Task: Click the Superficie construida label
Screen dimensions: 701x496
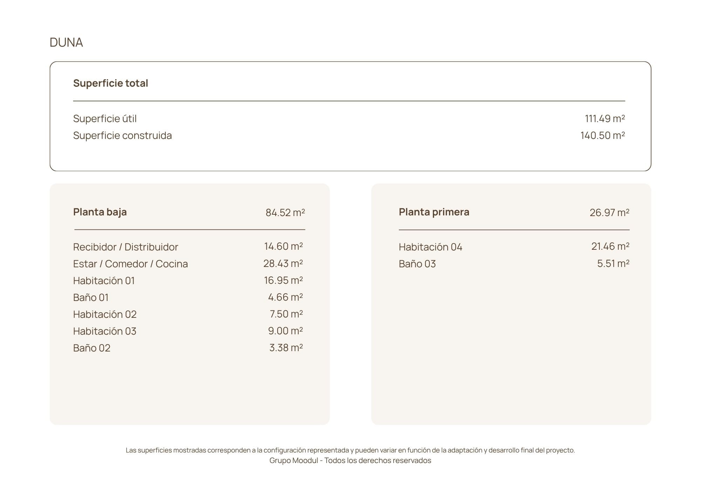Action: click(x=122, y=135)
